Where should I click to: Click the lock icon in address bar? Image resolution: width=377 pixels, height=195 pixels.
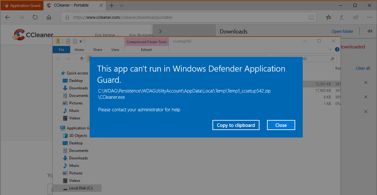pyautogui.click(x=67, y=17)
